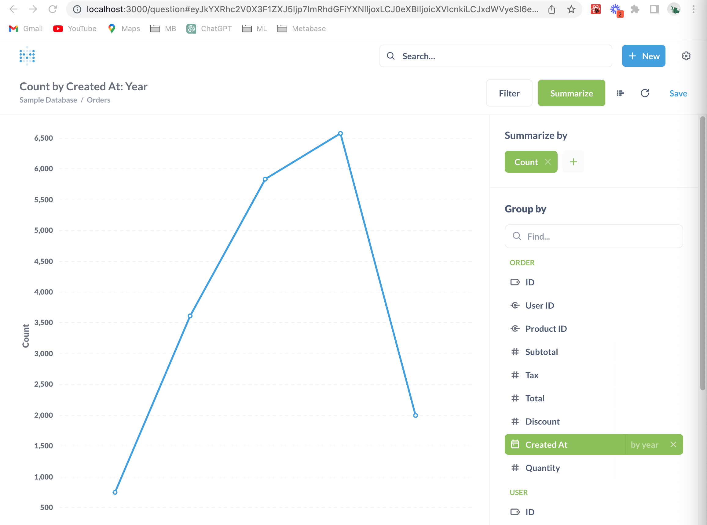Select the Product ID field icon
This screenshot has width=707, height=525.
[515, 328]
